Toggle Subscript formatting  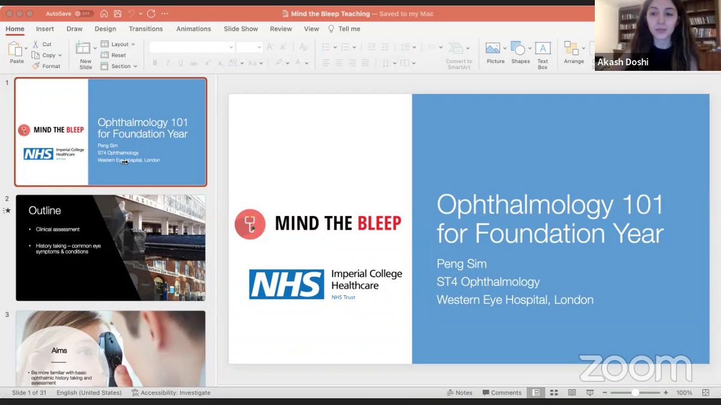(220, 63)
